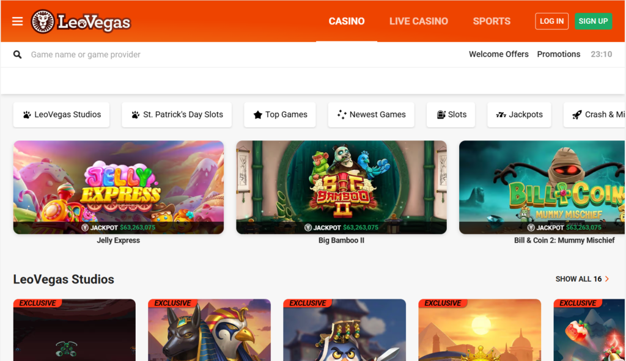
Task: Click the 777 icon on Jackpots
Action: [x=501, y=115]
